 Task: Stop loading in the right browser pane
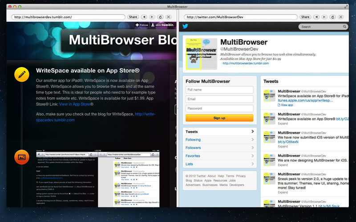(341, 17)
